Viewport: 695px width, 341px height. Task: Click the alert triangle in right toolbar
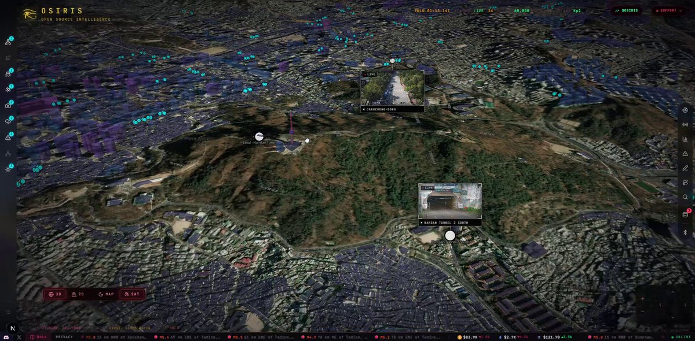click(685, 154)
